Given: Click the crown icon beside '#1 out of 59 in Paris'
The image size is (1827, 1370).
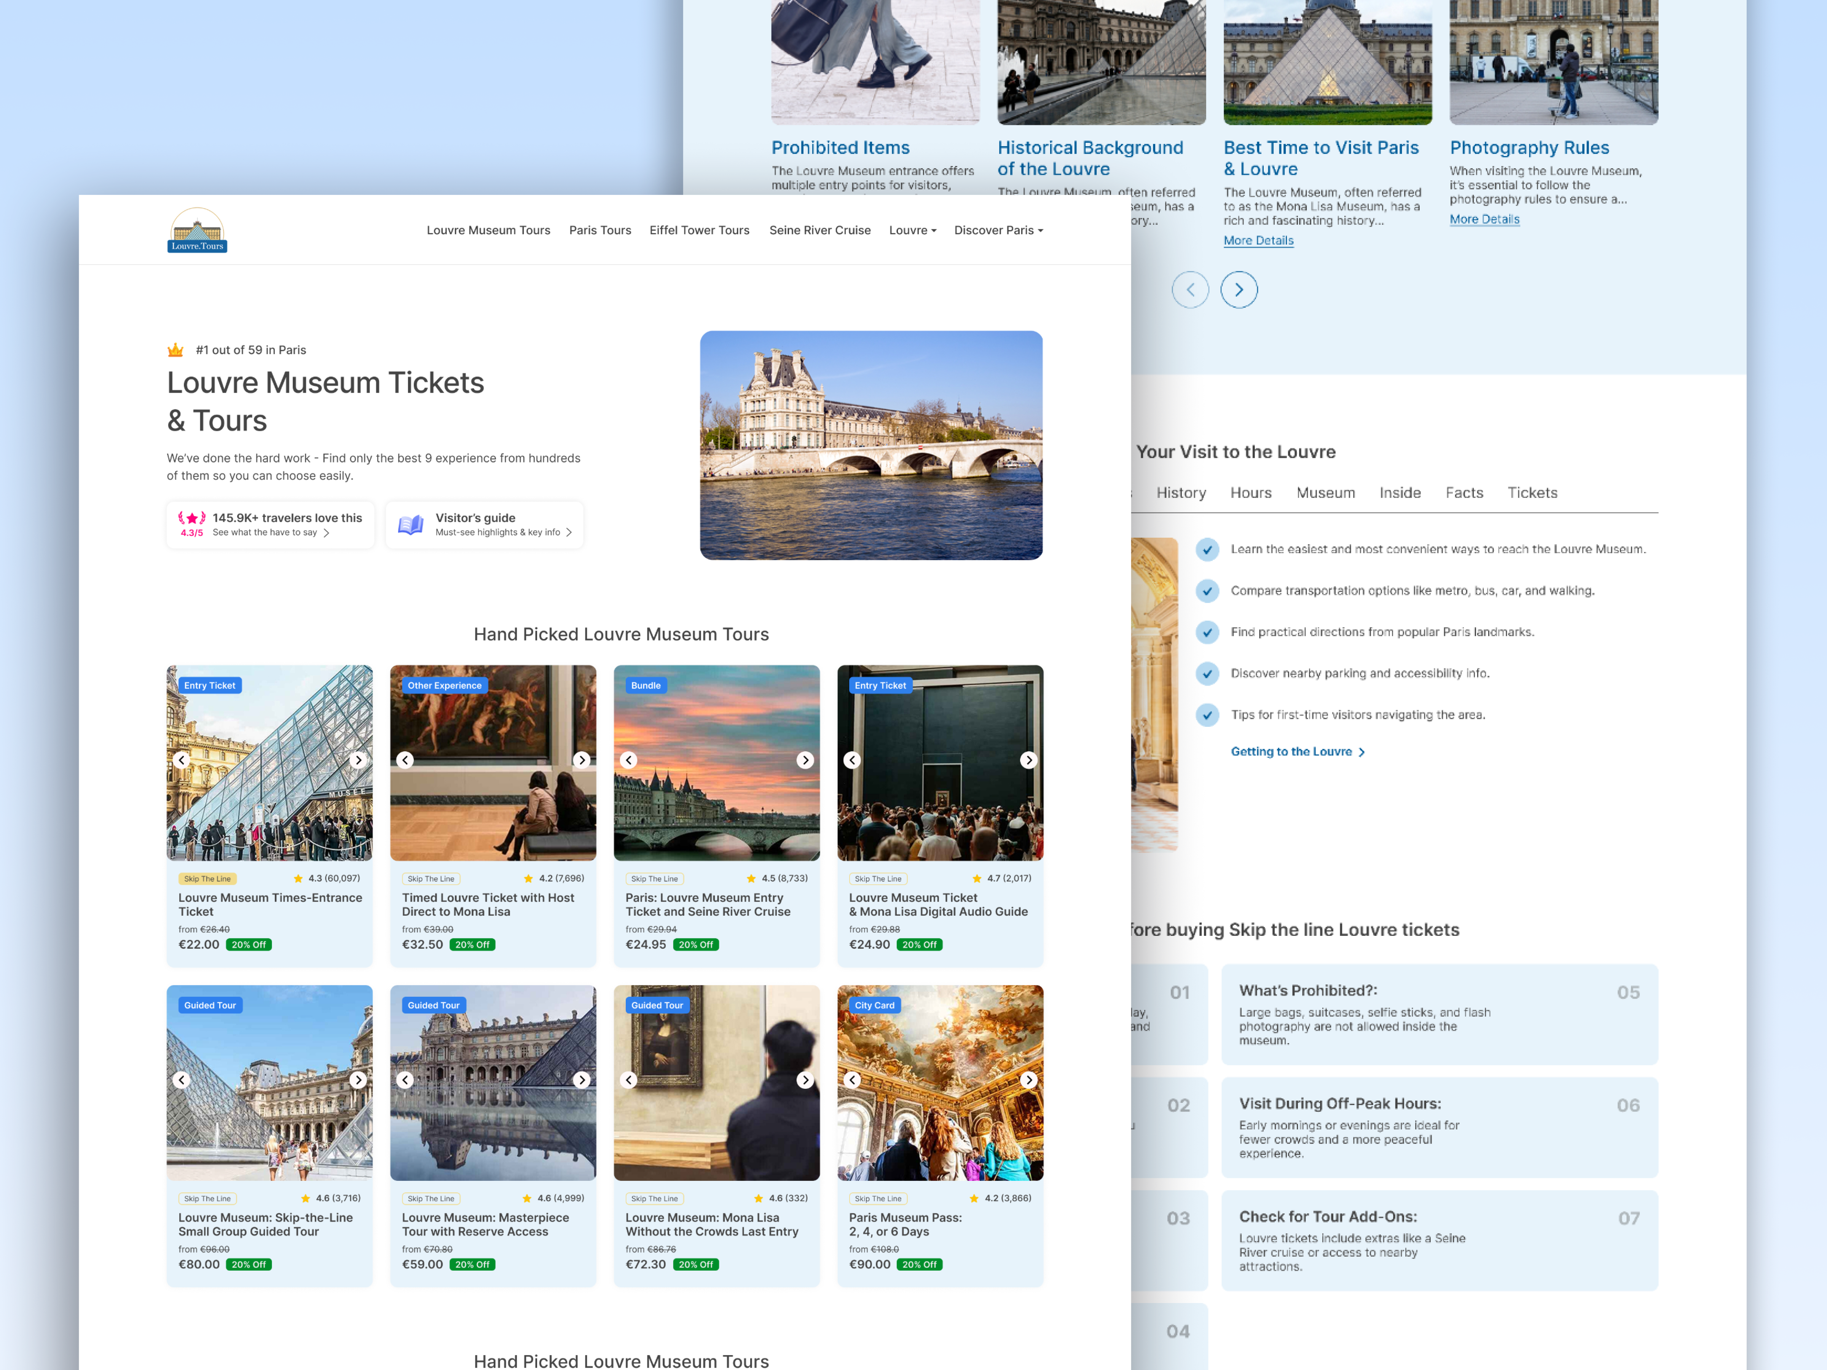Looking at the screenshot, I should click(174, 349).
